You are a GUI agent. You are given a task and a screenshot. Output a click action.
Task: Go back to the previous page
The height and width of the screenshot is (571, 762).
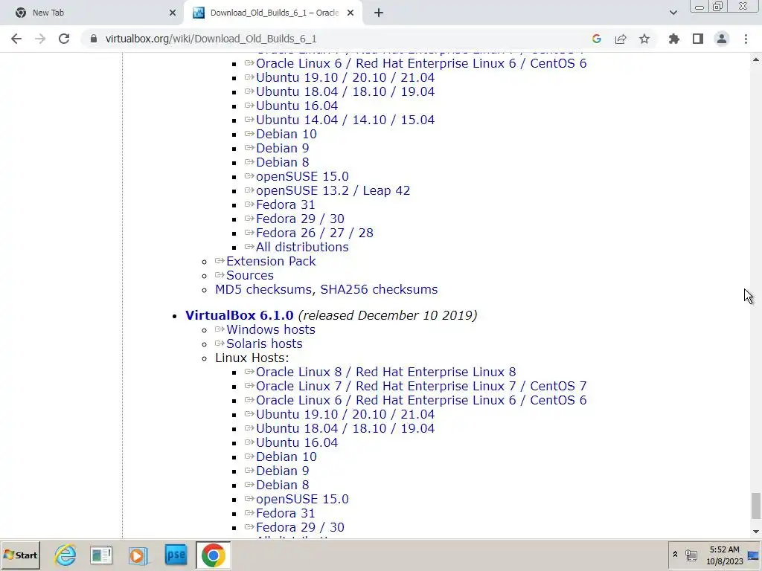pos(16,39)
